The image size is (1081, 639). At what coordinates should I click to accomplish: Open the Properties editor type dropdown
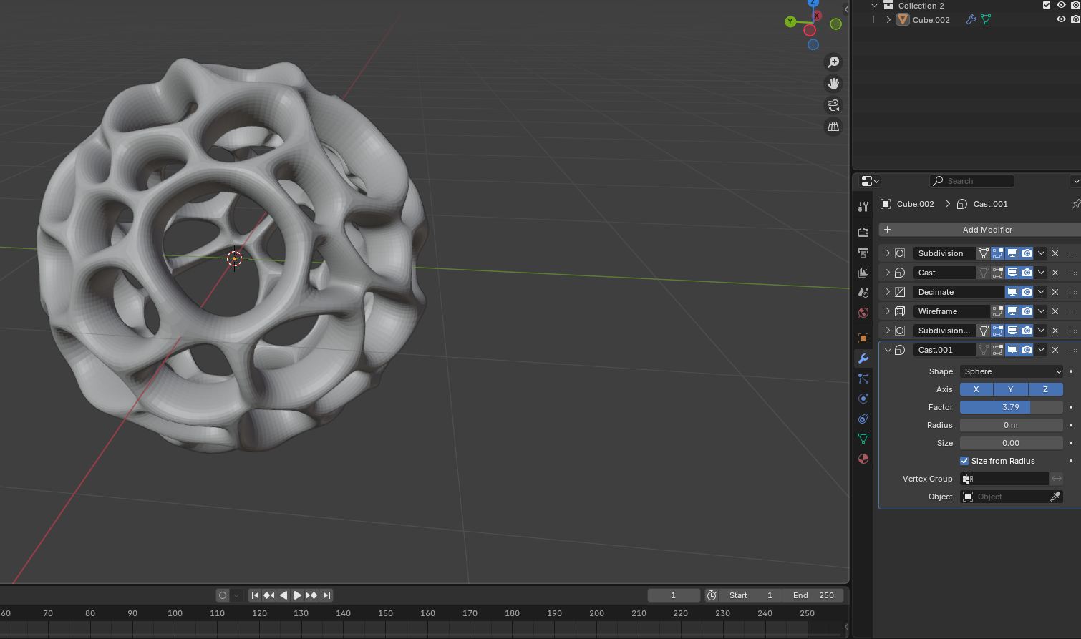[x=870, y=181]
